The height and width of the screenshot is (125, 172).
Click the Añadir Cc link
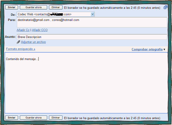point(23,30)
